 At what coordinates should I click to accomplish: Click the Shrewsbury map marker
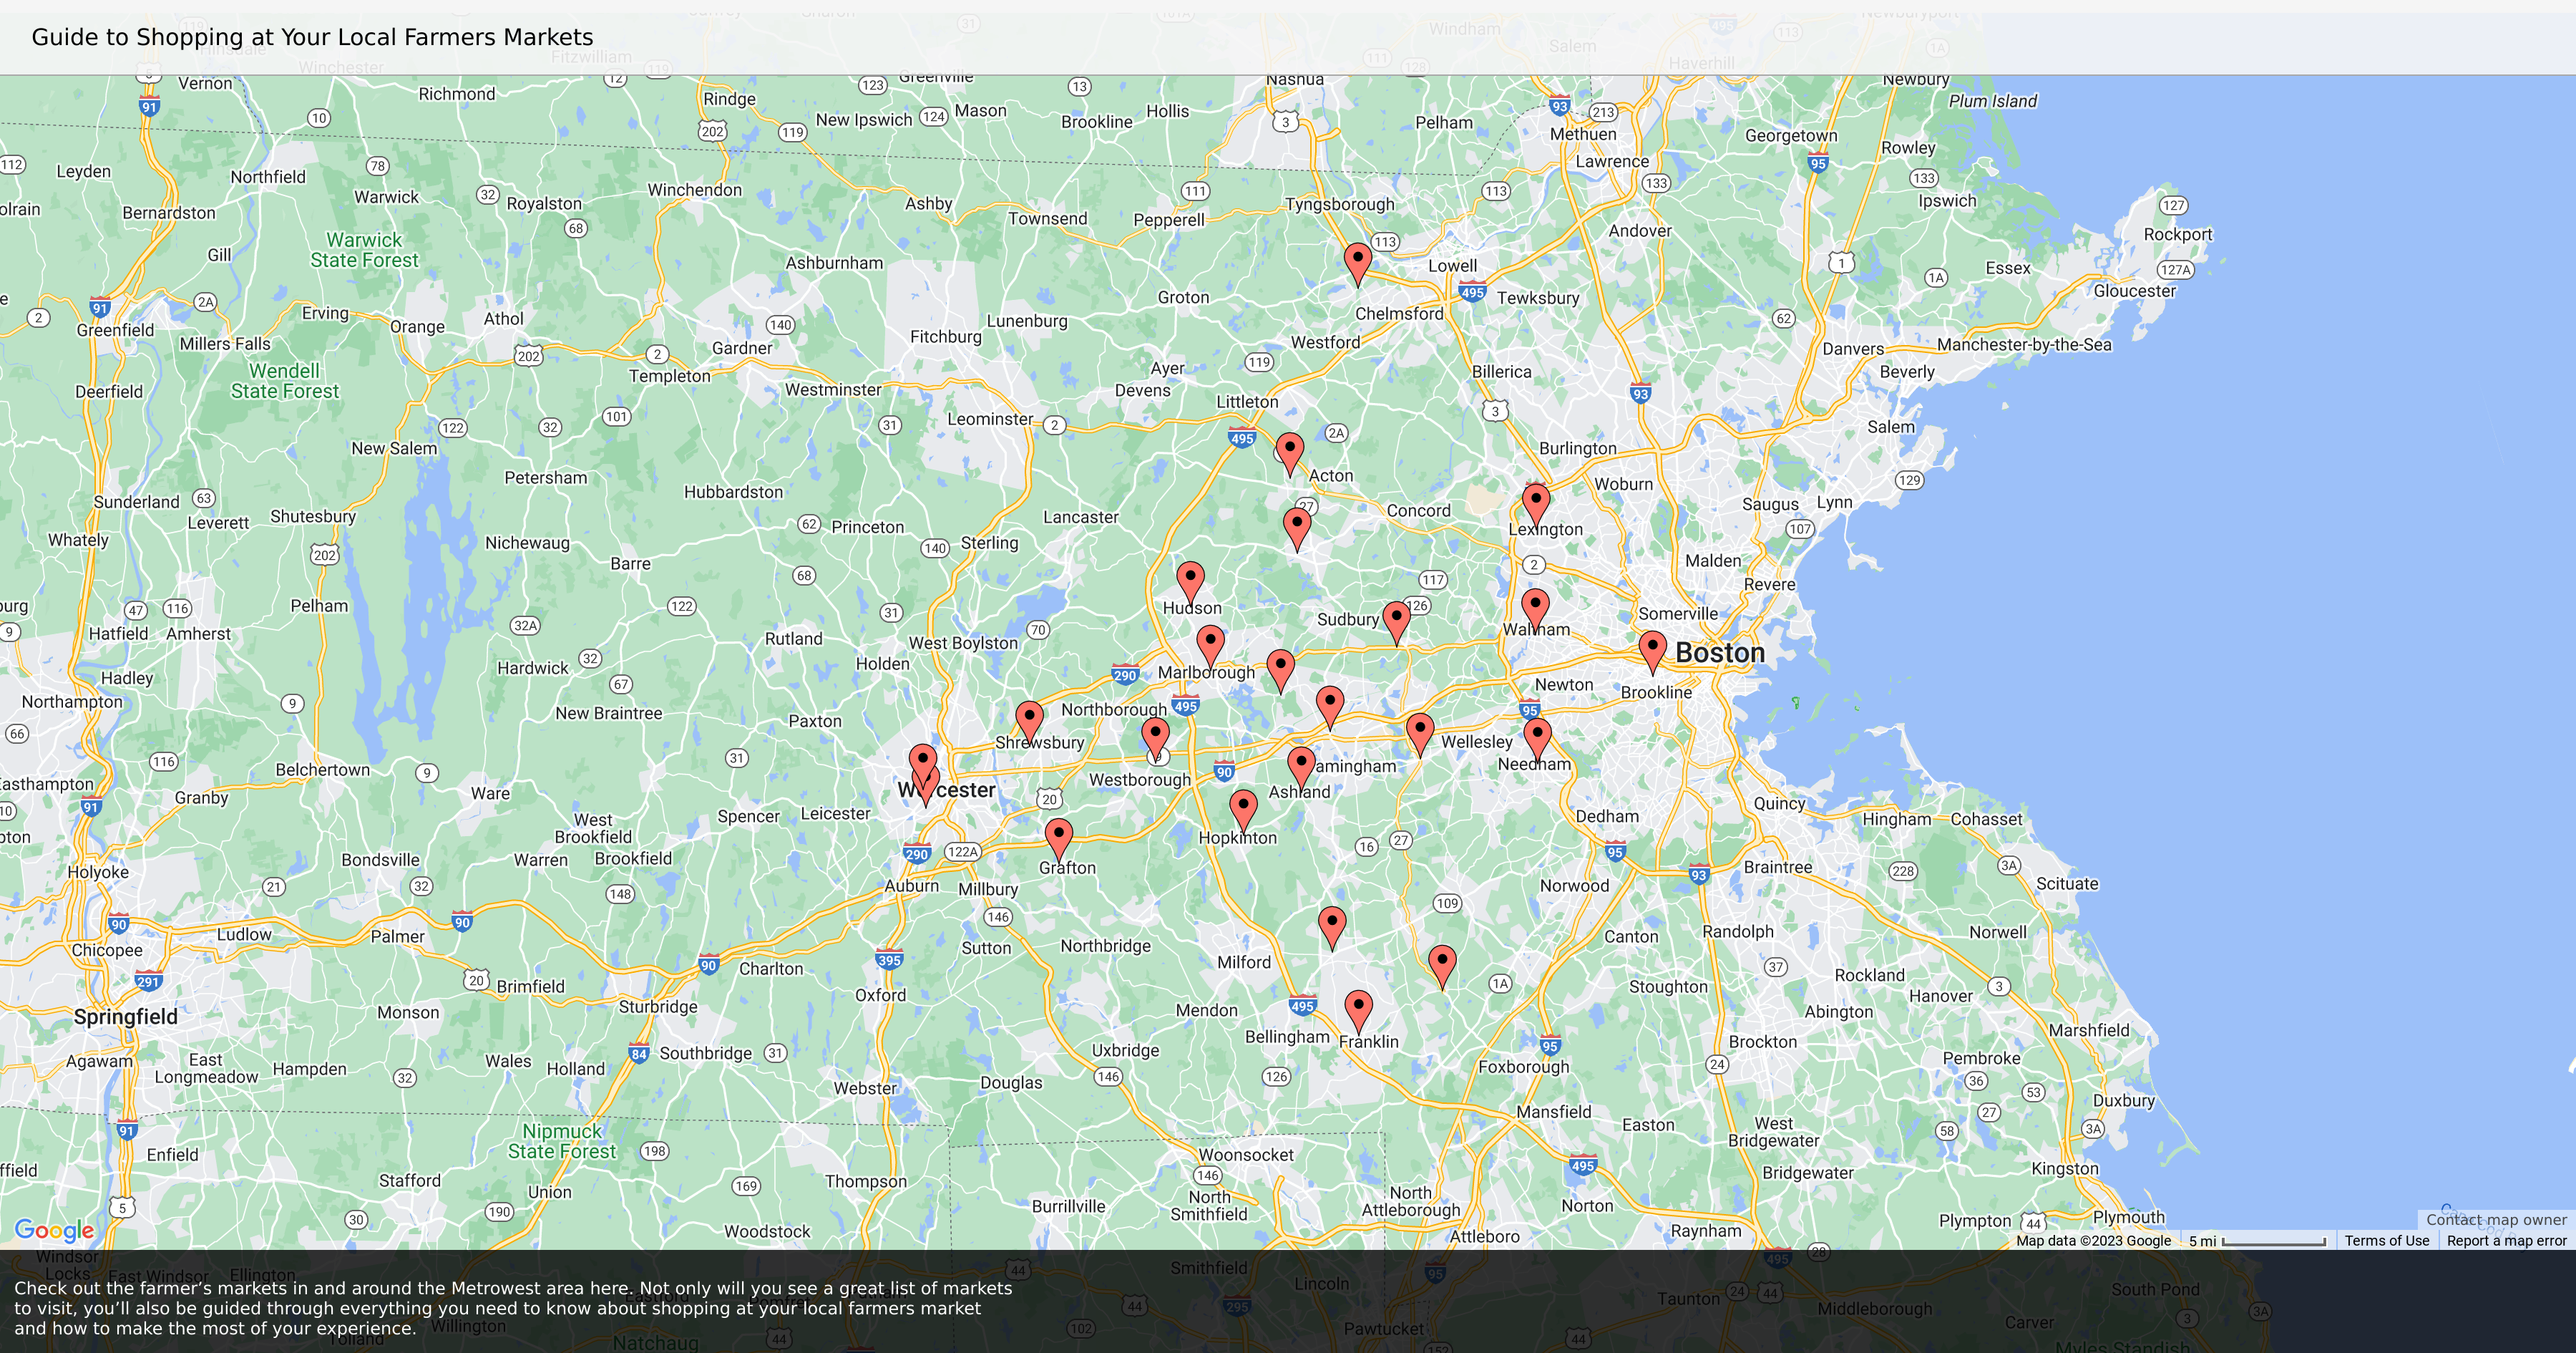(1029, 724)
